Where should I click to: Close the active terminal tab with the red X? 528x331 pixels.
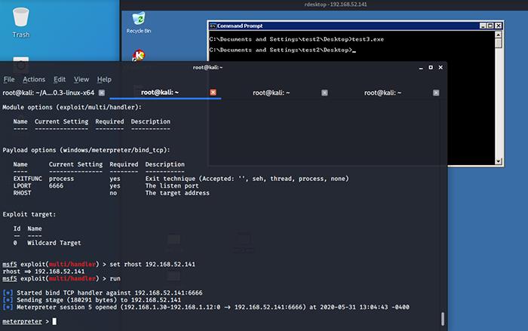click(x=213, y=92)
